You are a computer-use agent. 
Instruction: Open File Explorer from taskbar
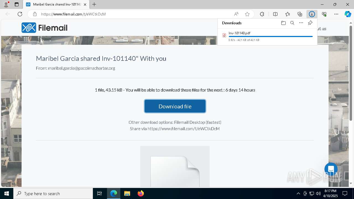(127, 193)
